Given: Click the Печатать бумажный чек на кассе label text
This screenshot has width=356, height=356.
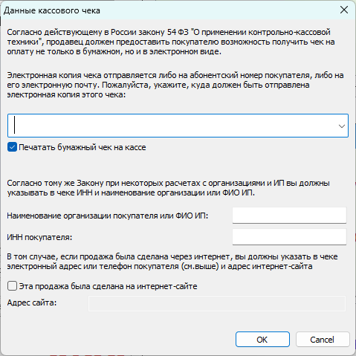Looking at the screenshot, I should tap(82, 147).
